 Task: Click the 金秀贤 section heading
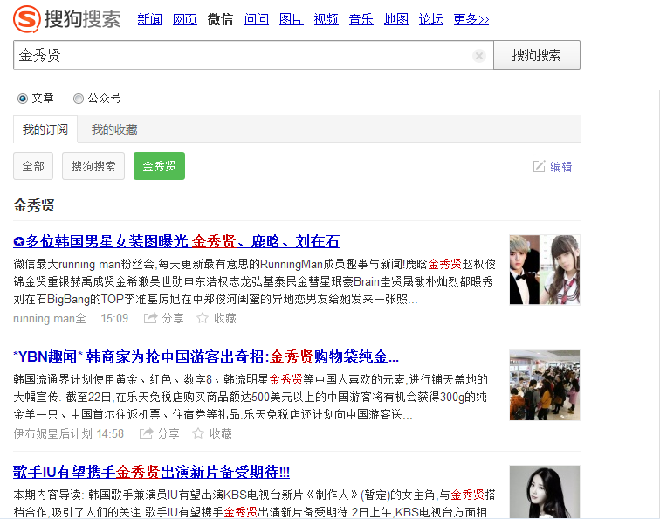[34, 205]
